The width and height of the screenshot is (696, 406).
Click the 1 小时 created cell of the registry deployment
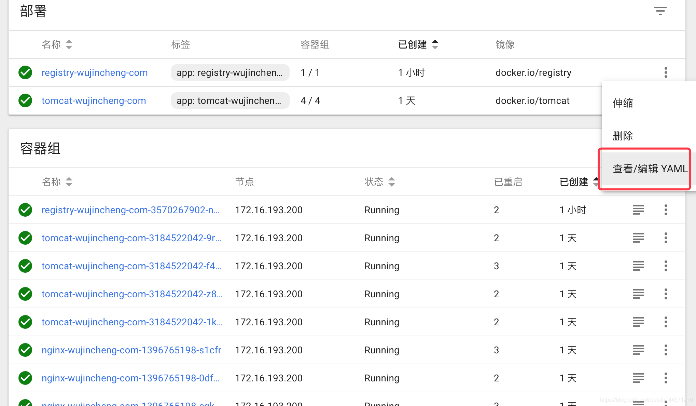411,72
